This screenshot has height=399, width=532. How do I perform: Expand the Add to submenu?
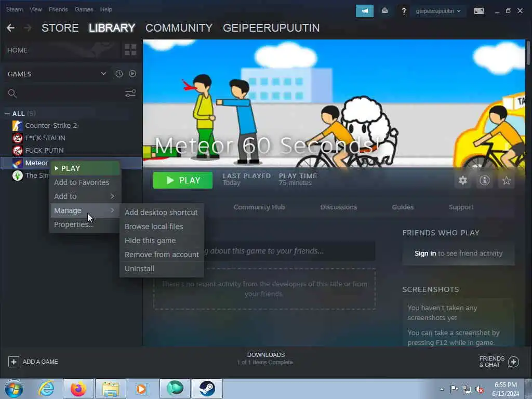pyautogui.click(x=85, y=196)
